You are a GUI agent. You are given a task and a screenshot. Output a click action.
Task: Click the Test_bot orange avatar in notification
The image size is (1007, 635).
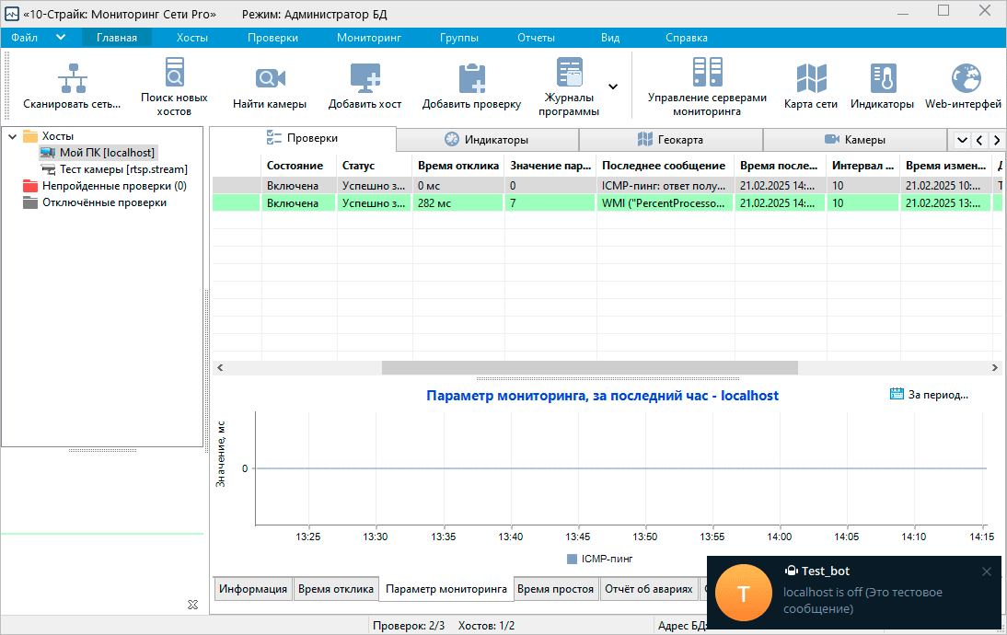pyautogui.click(x=743, y=593)
